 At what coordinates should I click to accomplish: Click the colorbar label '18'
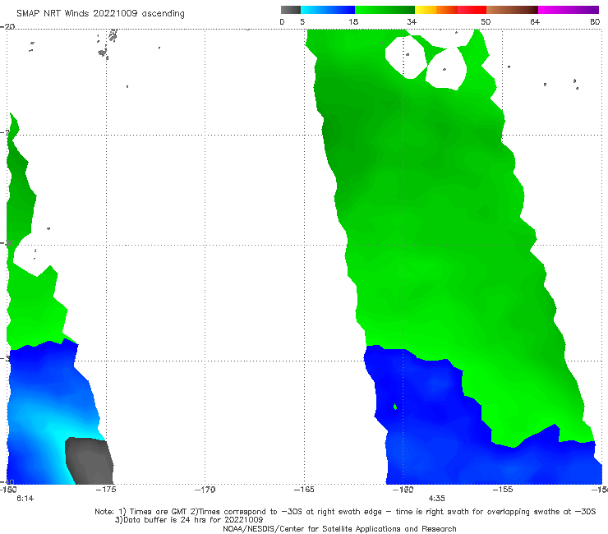(x=353, y=22)
